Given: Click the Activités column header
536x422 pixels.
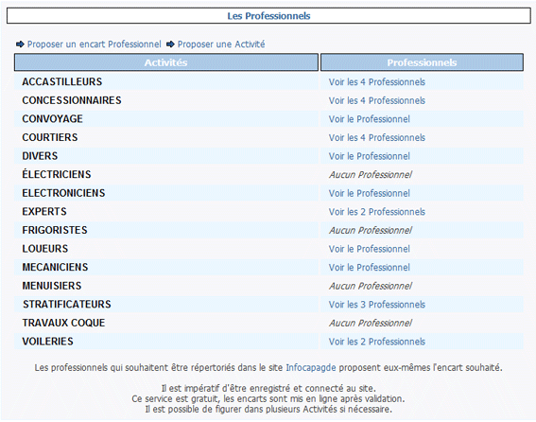Looking at the screenshot, I should [166, 62].
